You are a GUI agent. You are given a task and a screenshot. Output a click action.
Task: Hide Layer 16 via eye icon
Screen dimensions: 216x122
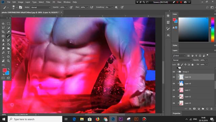(x=174, y=77)
